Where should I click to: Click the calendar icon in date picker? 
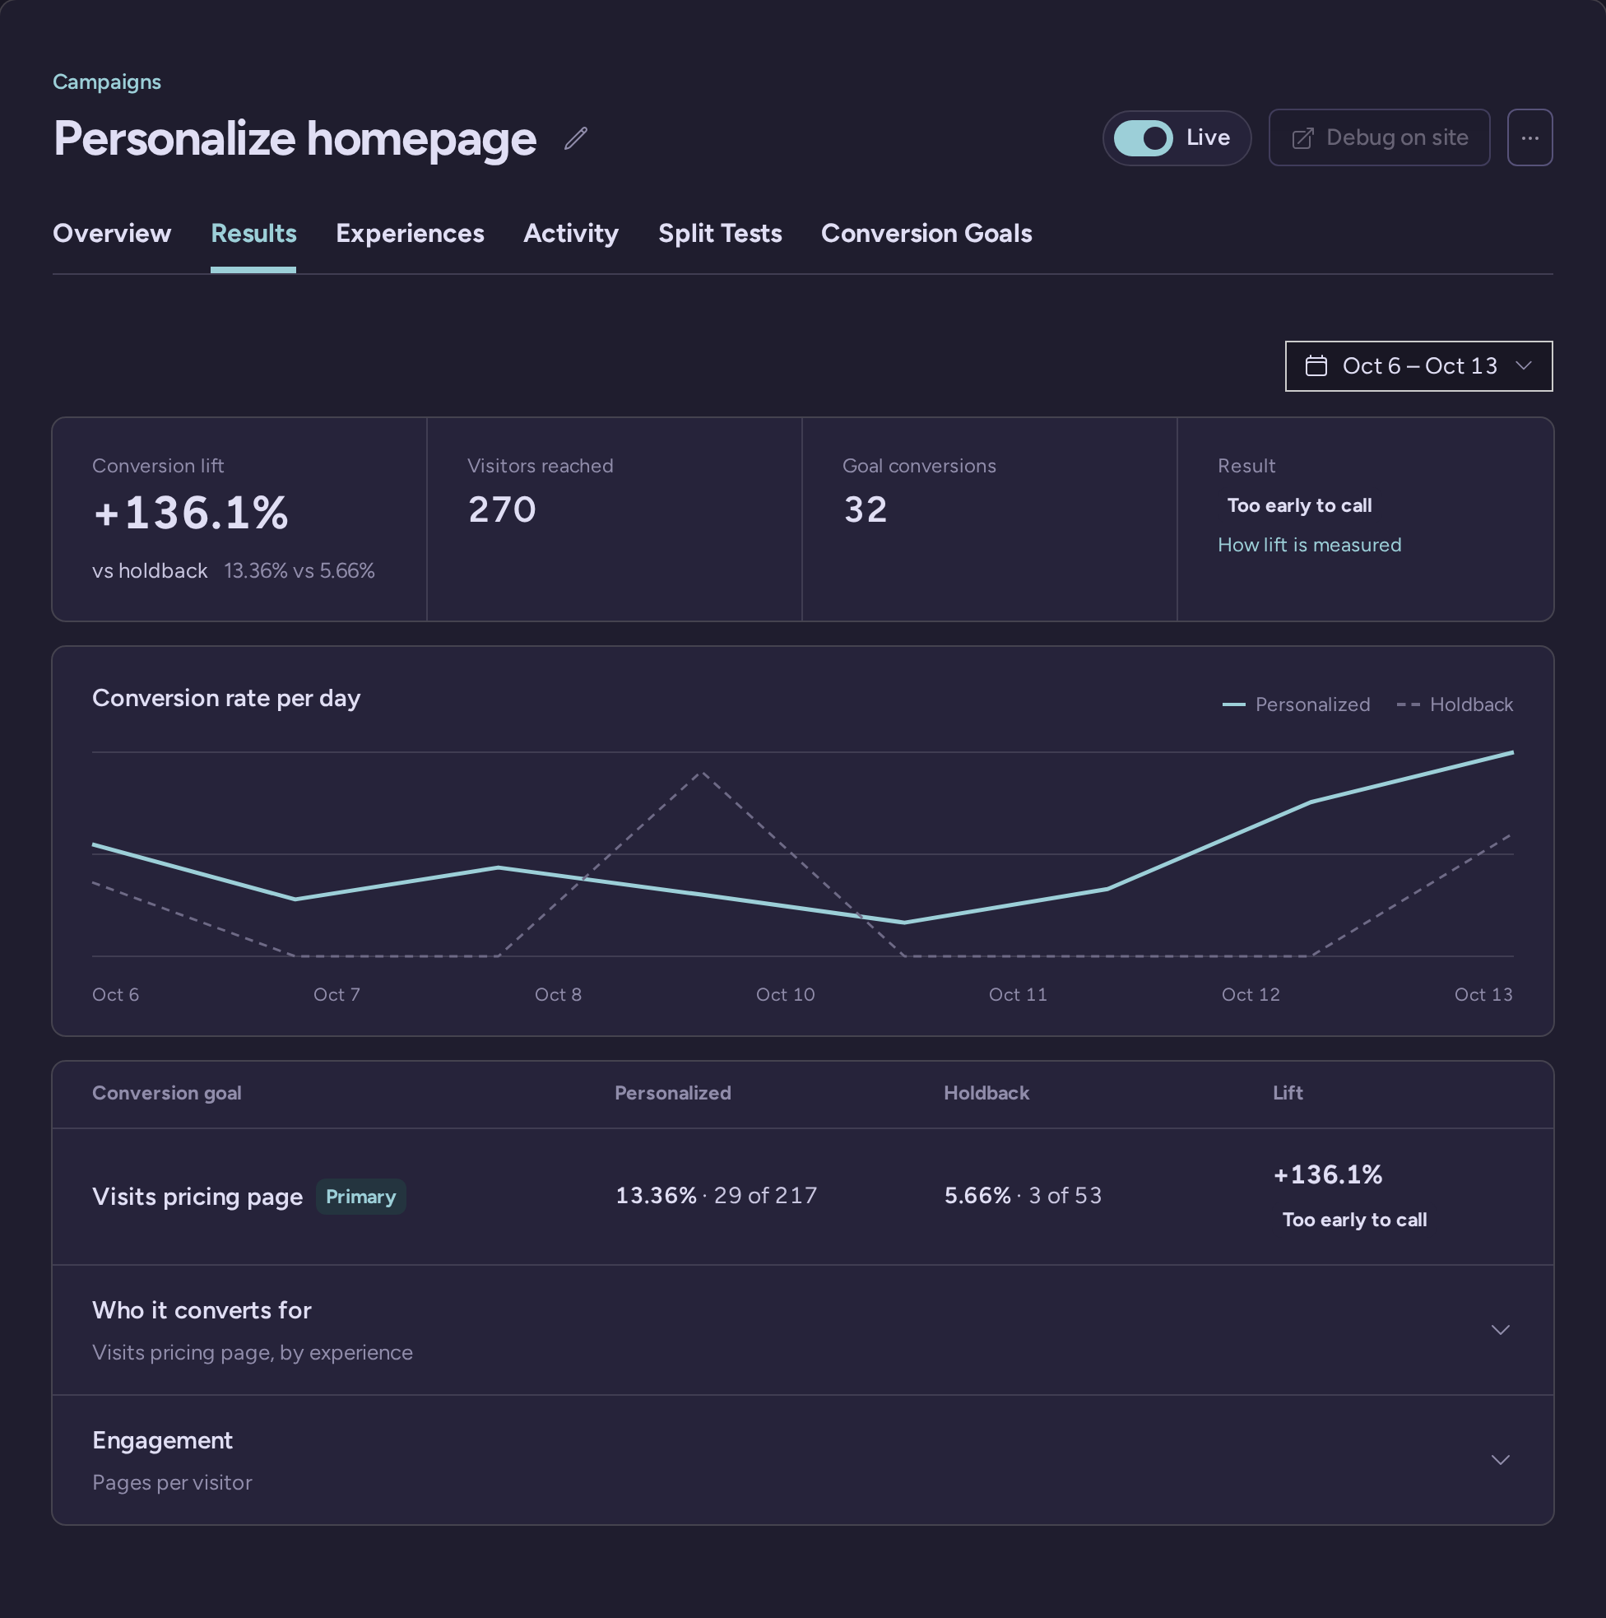[1316, 366]
